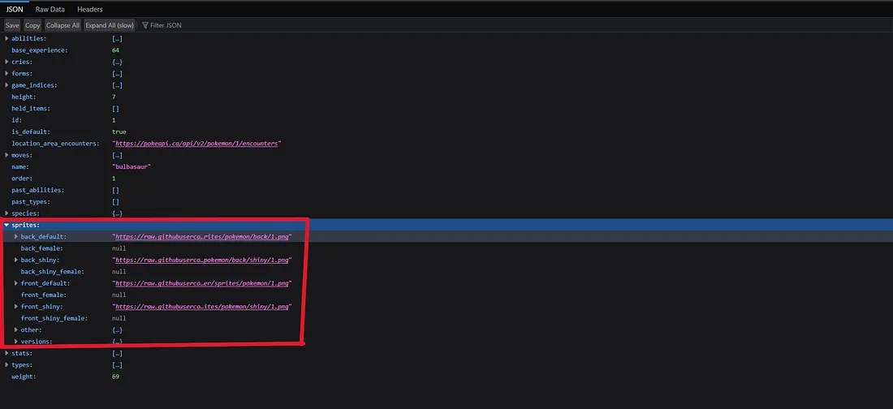The height and width of the screenshot is (409, 893).
Task: Open the Raw Data tab
Action: click(x=50, y=9)
